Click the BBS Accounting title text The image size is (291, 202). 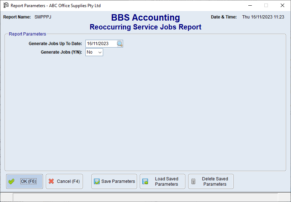(x=145, y=18)
